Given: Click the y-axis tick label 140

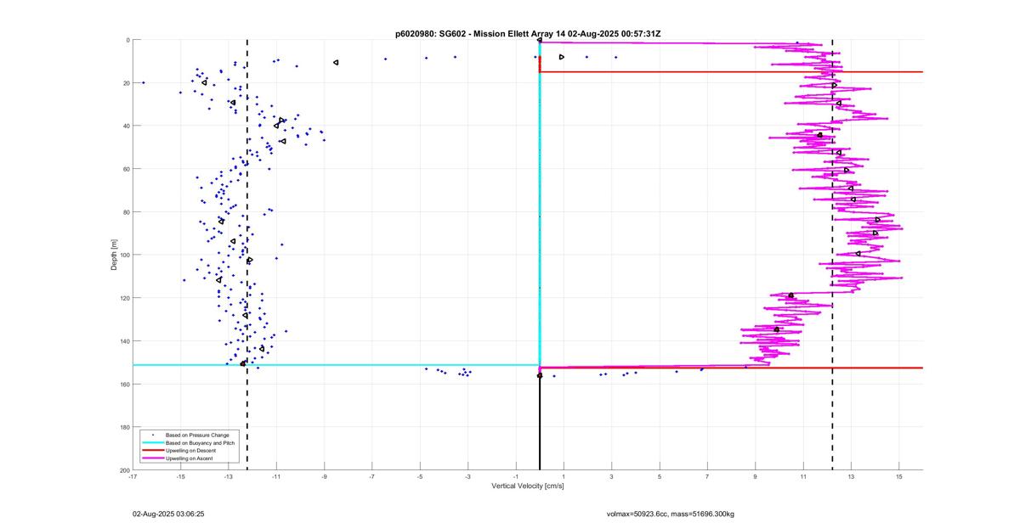Looking at the screenshot, I should (x=124, y=341).
